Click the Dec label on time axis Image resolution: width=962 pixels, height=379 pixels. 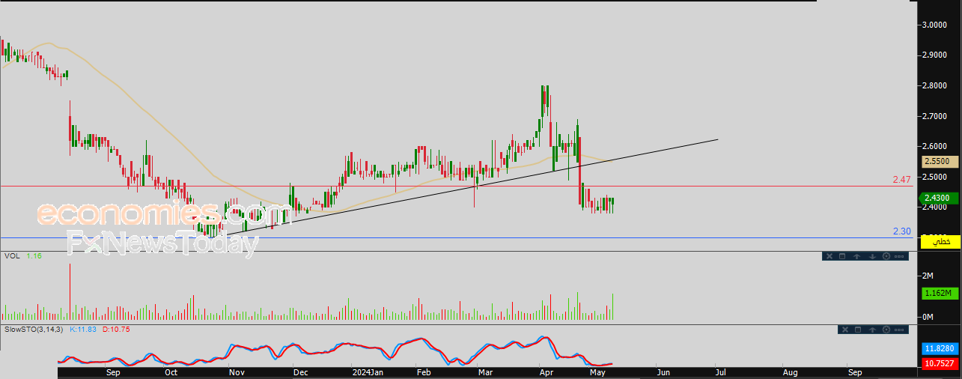coord(300,372)
